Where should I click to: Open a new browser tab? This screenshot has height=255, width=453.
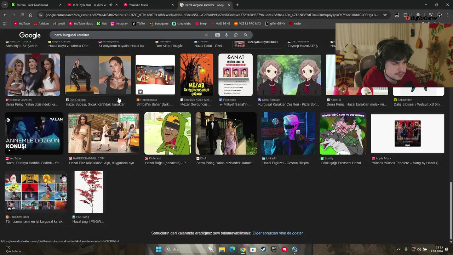(x=237, y=5)
